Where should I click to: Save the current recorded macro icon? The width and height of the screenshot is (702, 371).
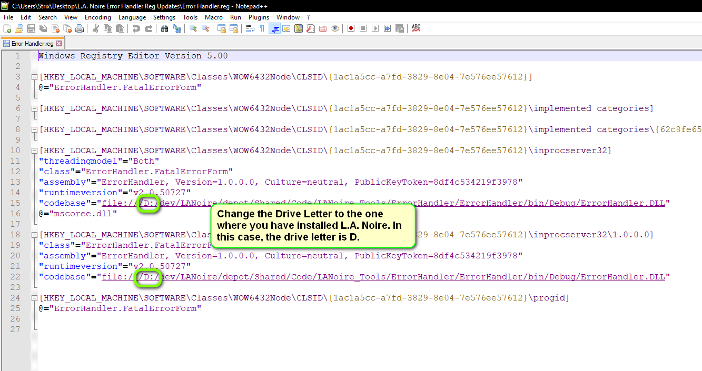(399, 28)
